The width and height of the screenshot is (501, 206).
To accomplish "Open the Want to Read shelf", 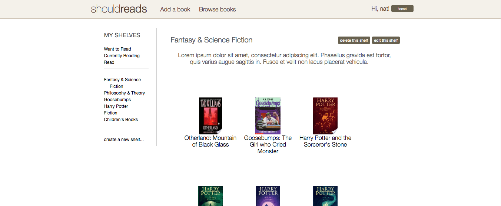I will pos(117,49).
